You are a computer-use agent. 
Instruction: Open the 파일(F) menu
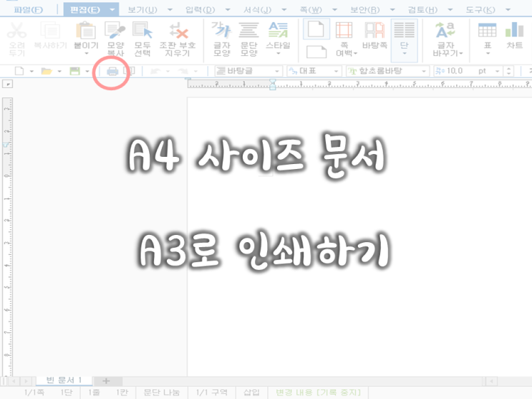pyautogui.click(x=29, y=9)
